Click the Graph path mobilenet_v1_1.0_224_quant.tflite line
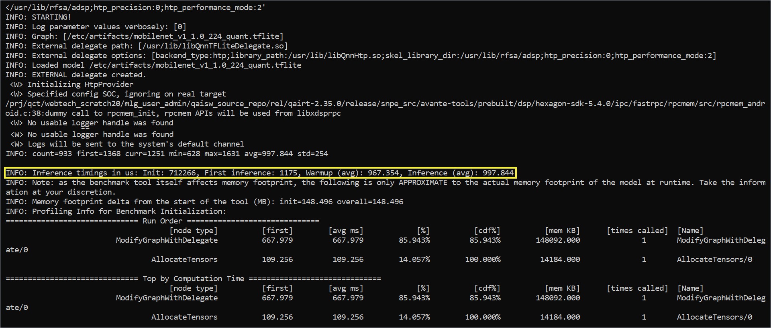 (145, 36)
